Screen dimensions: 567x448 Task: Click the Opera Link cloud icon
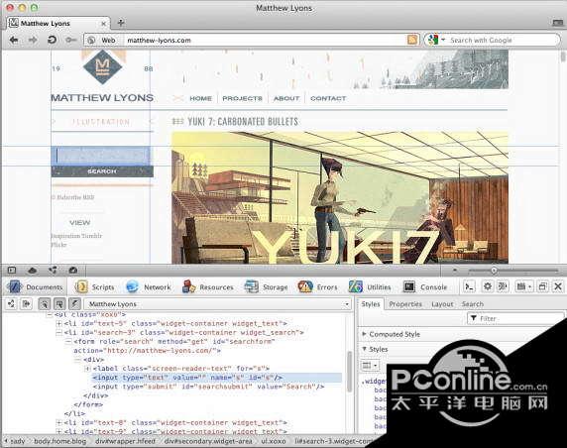click(x=32, y=271)
